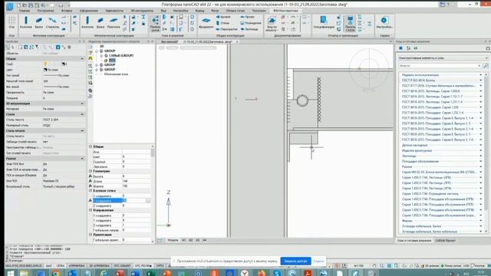Click the search icon in Узлы panel
This screenshot has height=276, width=491.
(486, 66)
